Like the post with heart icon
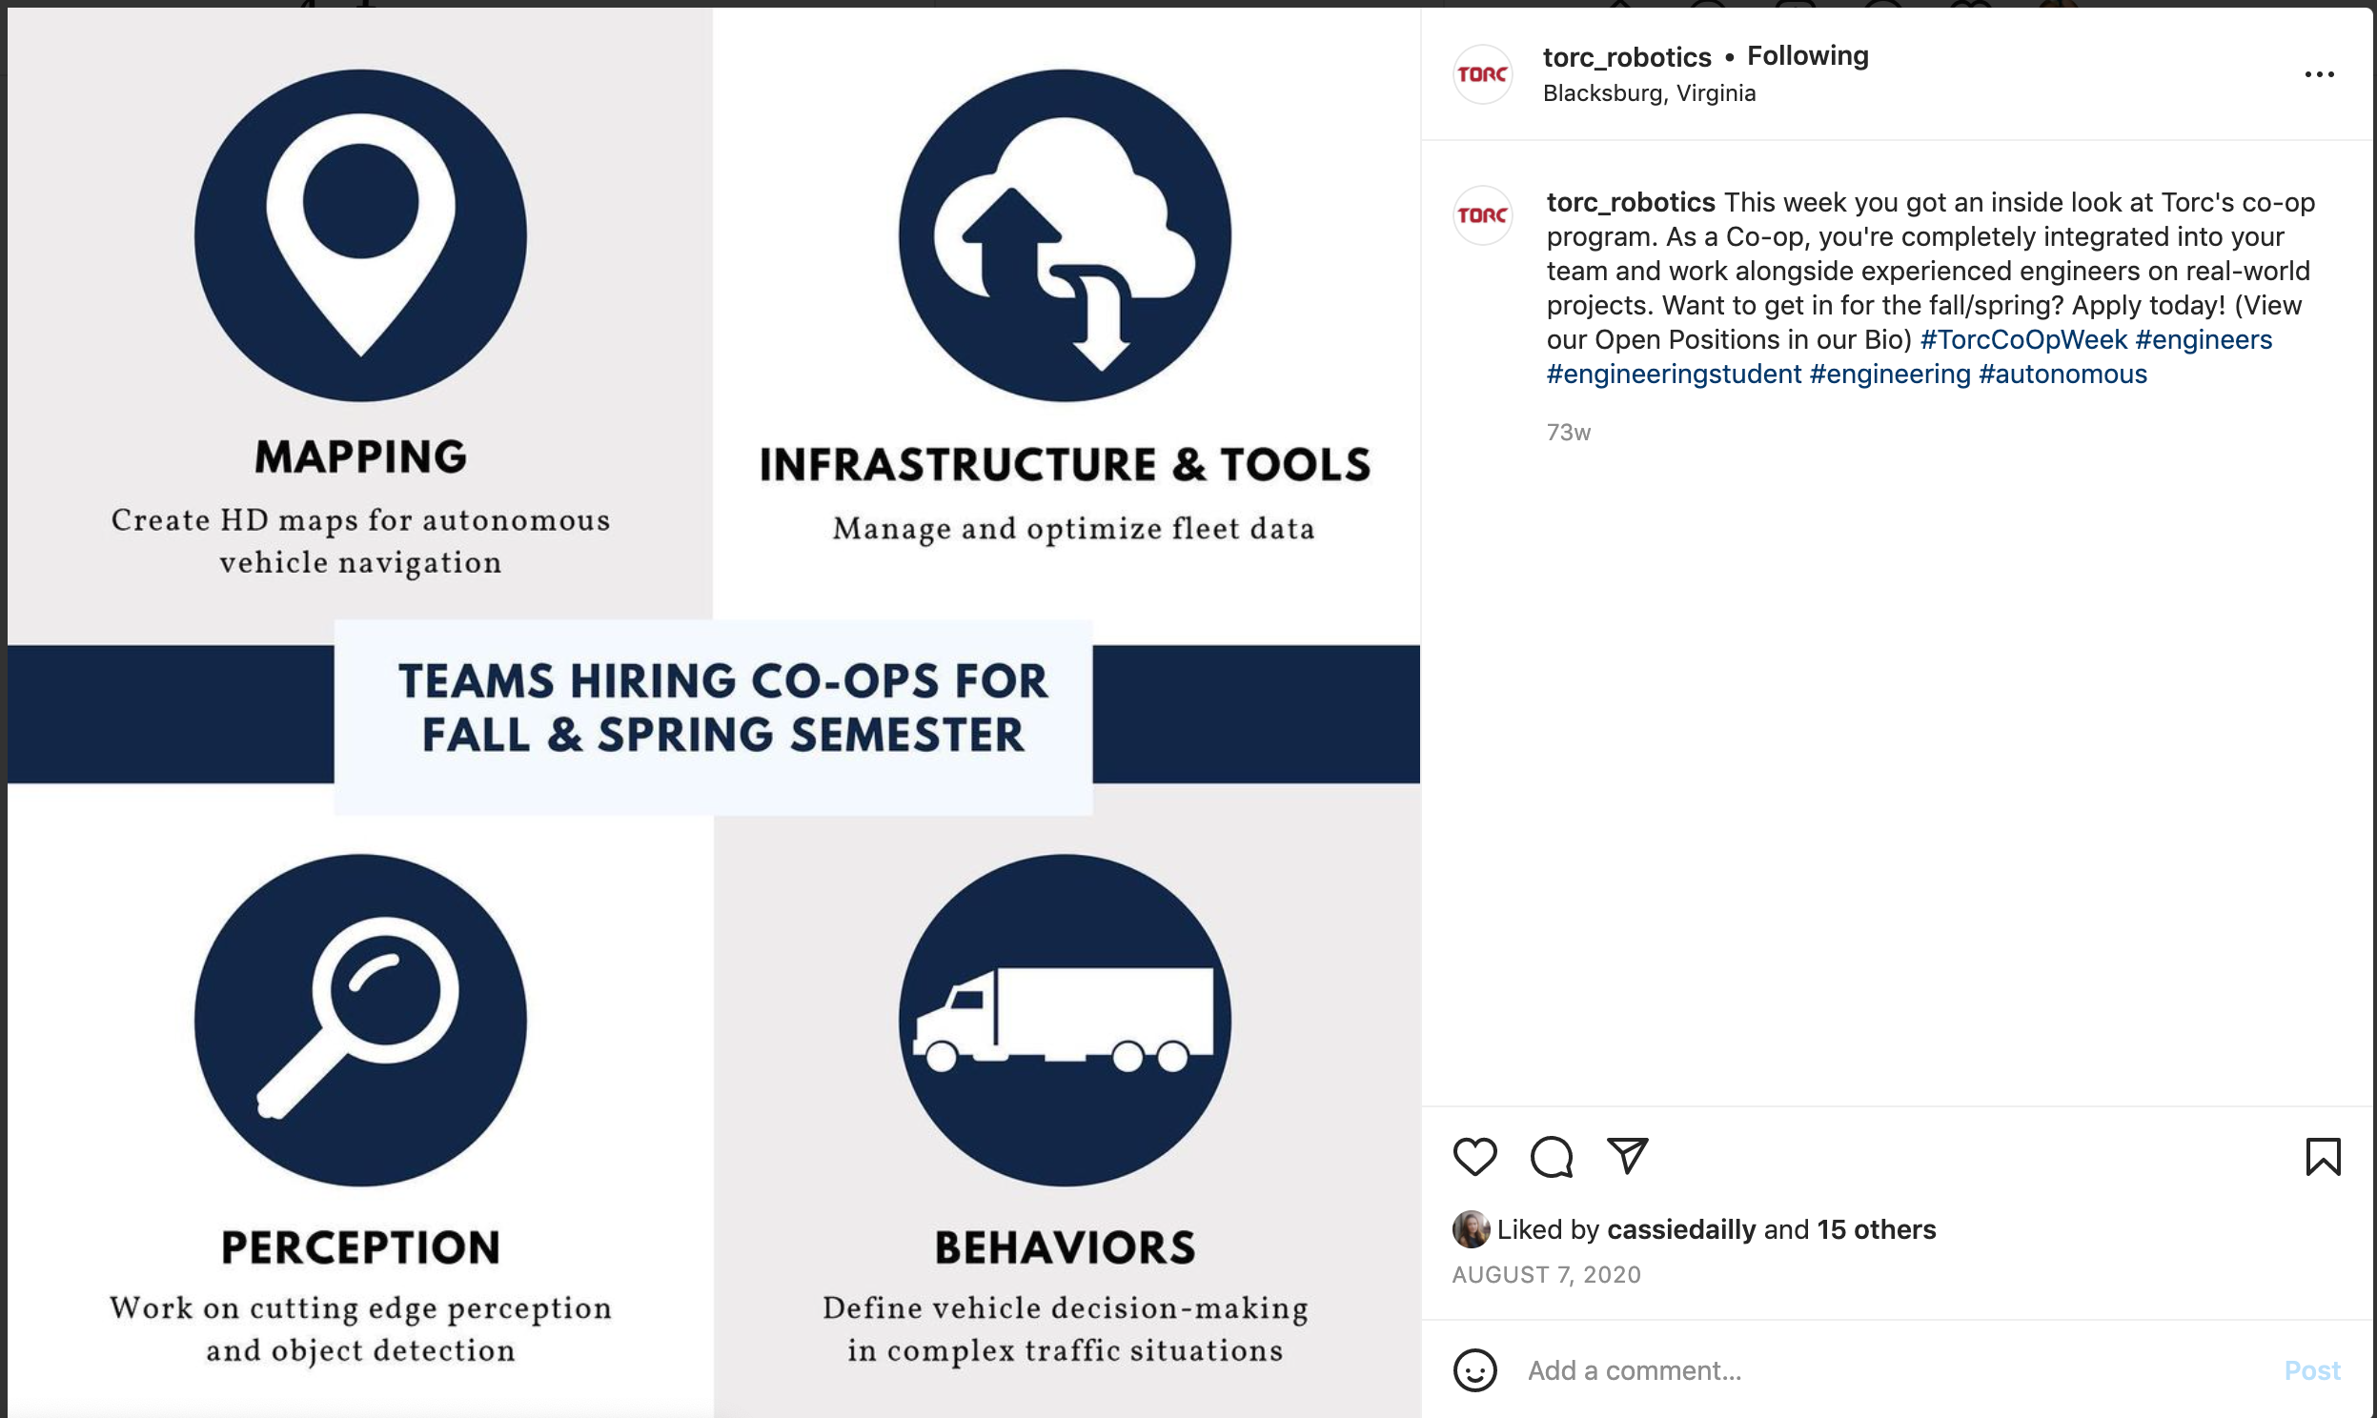Viewport: 2377px width, 1418px height. pos(1474,1157)
